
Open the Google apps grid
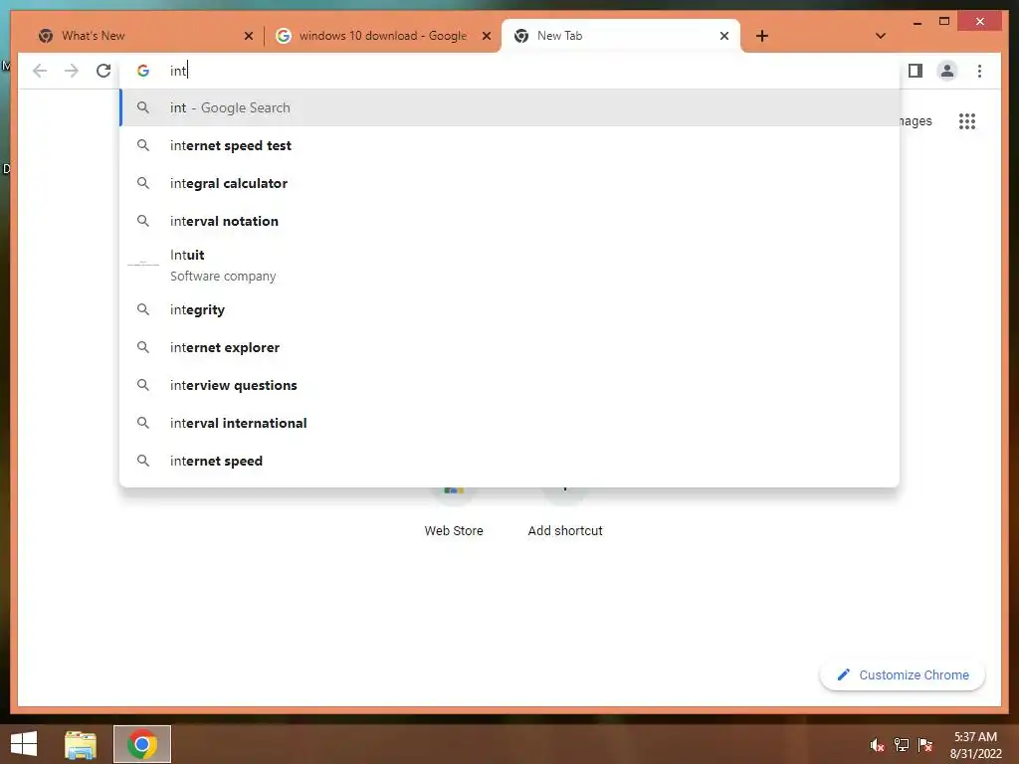[x=967, y=120]
